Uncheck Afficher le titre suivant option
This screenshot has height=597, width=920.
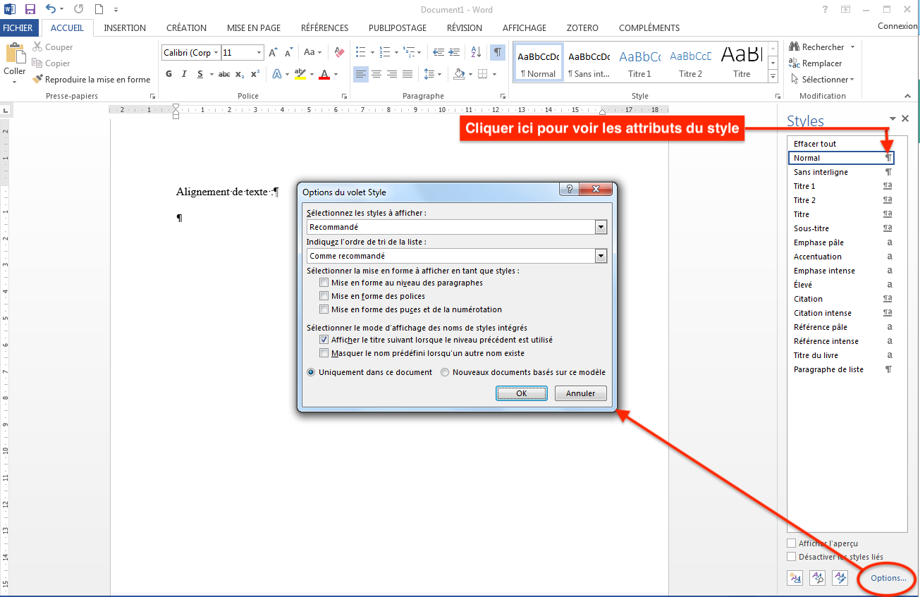[324, 340]
